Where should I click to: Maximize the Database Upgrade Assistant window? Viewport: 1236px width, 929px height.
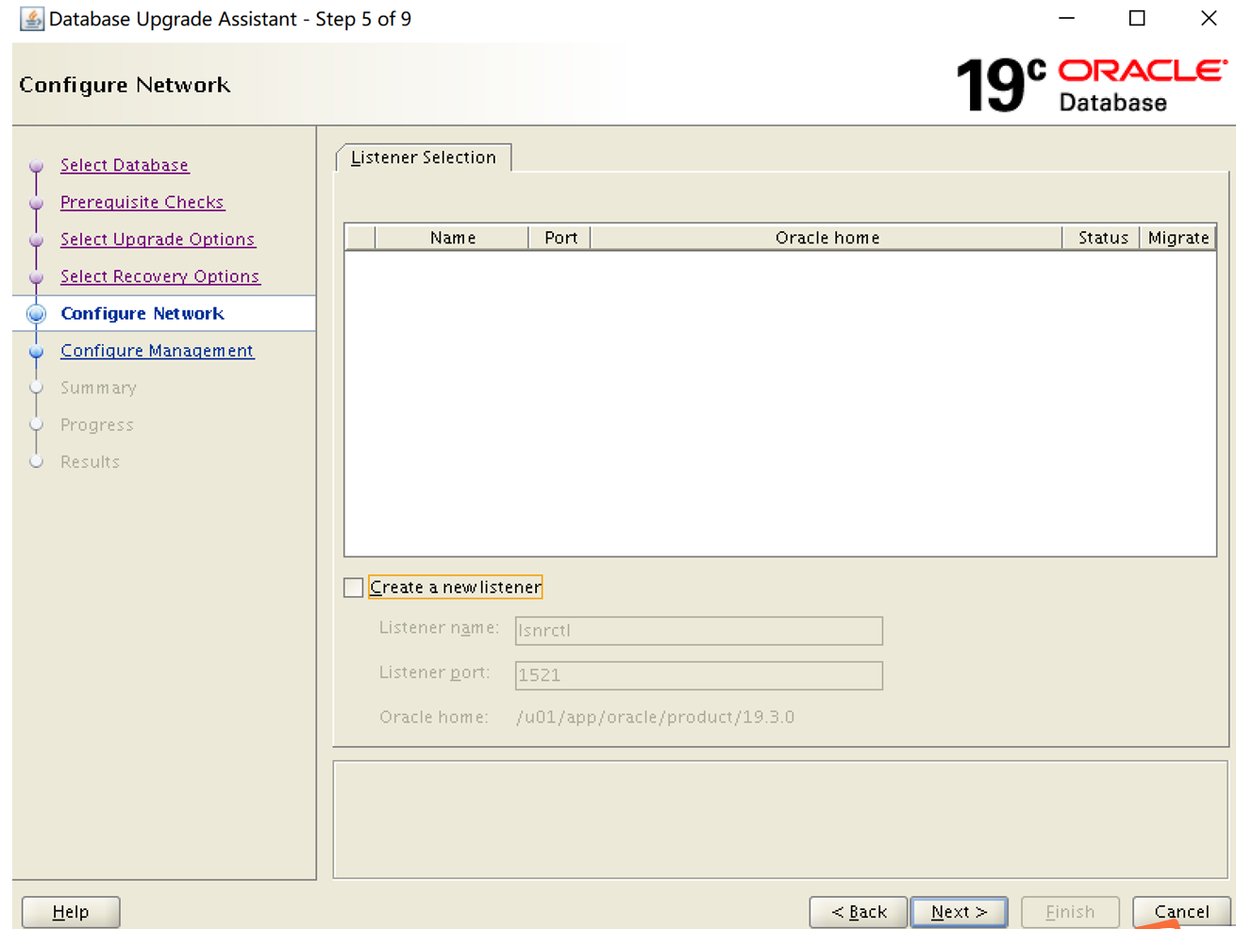(x=1137, y=19)
